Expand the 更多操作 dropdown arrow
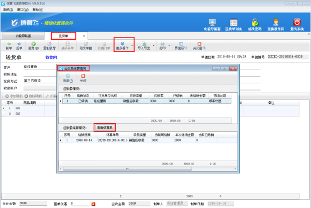This screenshot has width=311, height=208. point(132,45)
